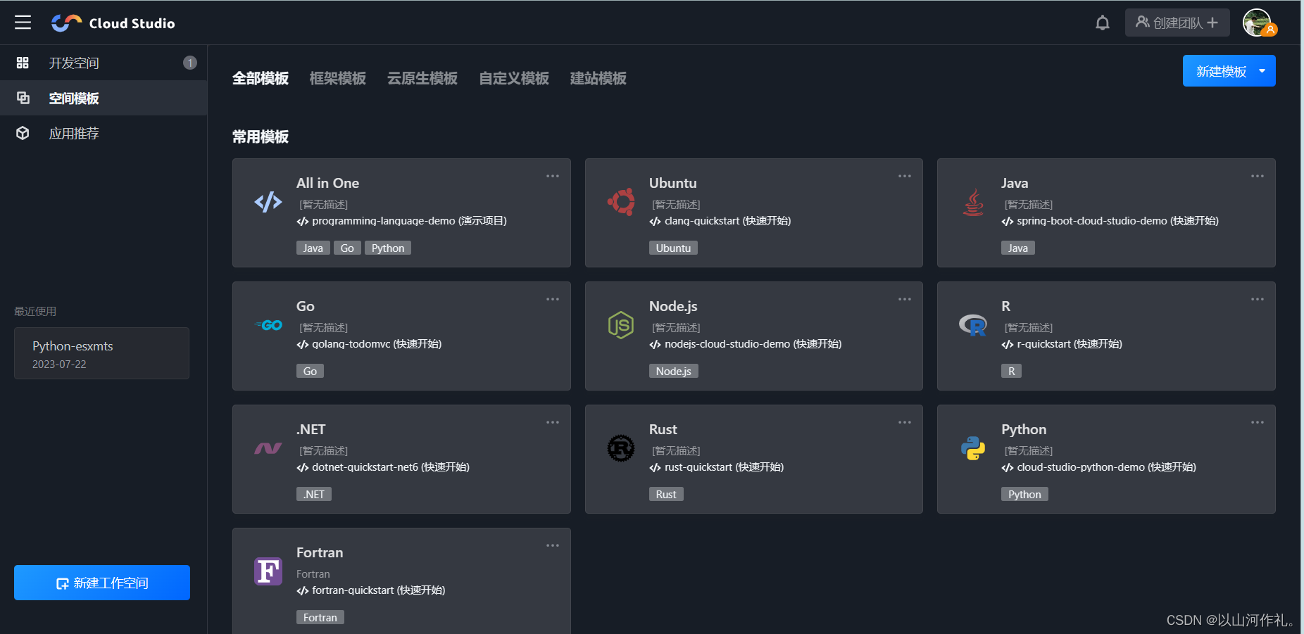This screenshot has height=634, width=1304.
Task: Open the Fortran card's more options menu
Action: 553,545
